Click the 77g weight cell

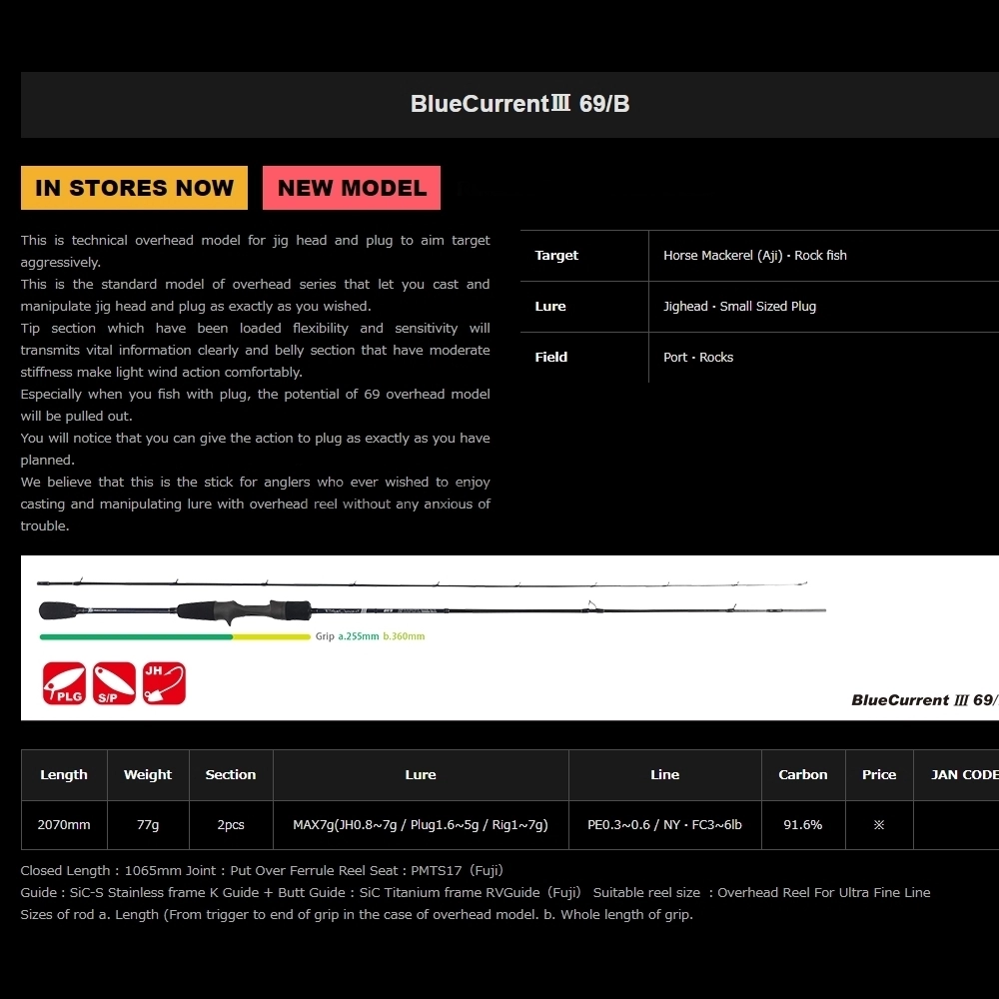click(148, 825)
